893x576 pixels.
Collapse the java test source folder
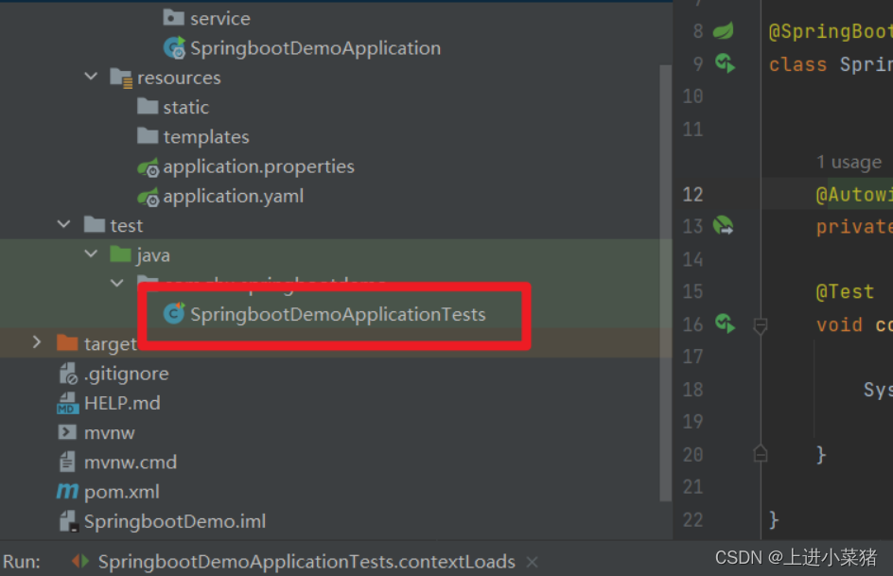click(x=92, y=254)
